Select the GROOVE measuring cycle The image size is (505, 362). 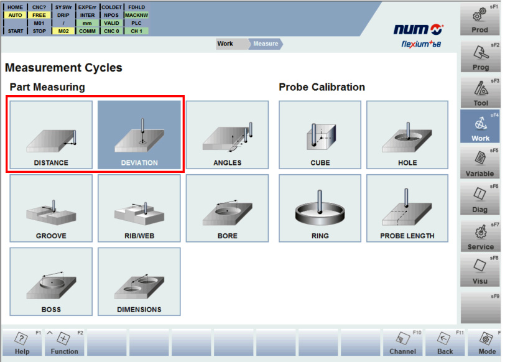coord(51,208)
